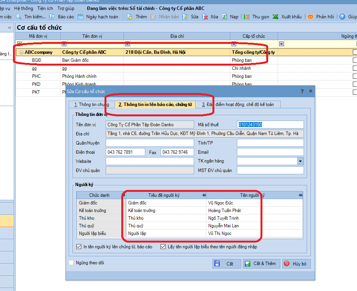Click the Nhân bản duplicate icon

[x=153, y=17]
